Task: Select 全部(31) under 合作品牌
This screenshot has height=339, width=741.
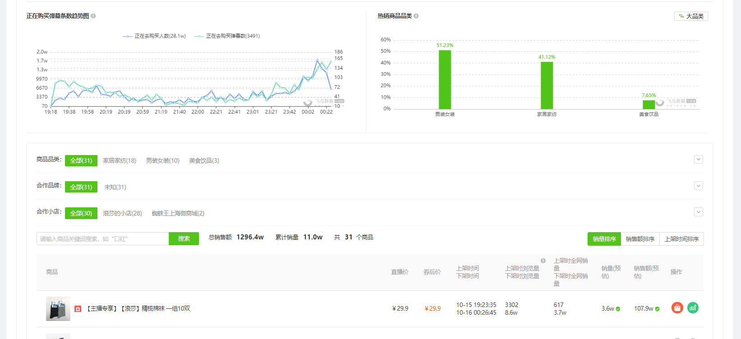Action: tap(81, 187)
